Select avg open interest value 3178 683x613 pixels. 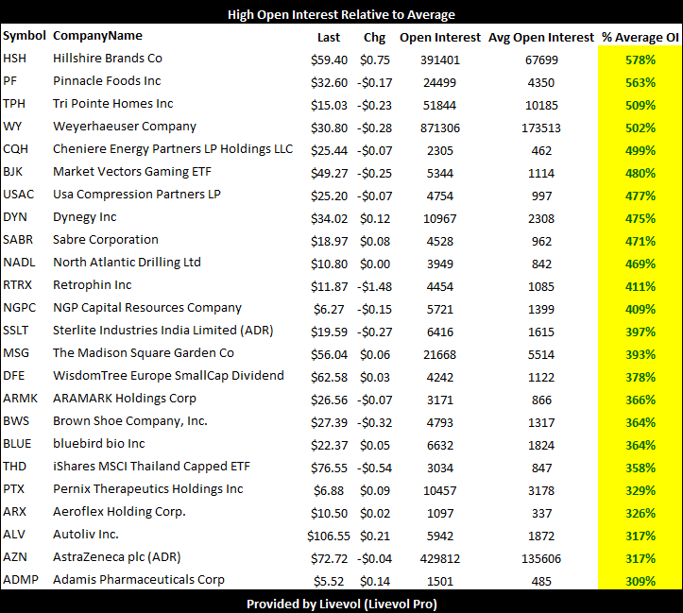click(541, 490)
